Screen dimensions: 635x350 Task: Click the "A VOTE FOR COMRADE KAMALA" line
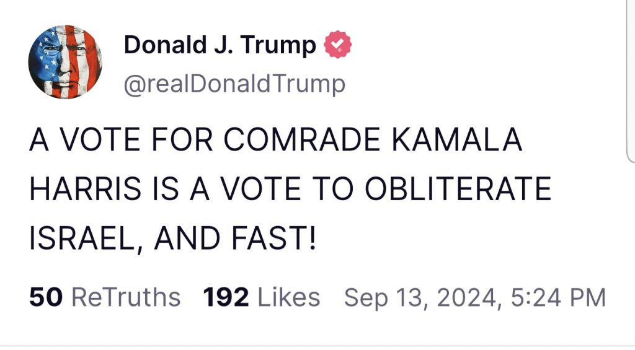[x=276, y=139]
